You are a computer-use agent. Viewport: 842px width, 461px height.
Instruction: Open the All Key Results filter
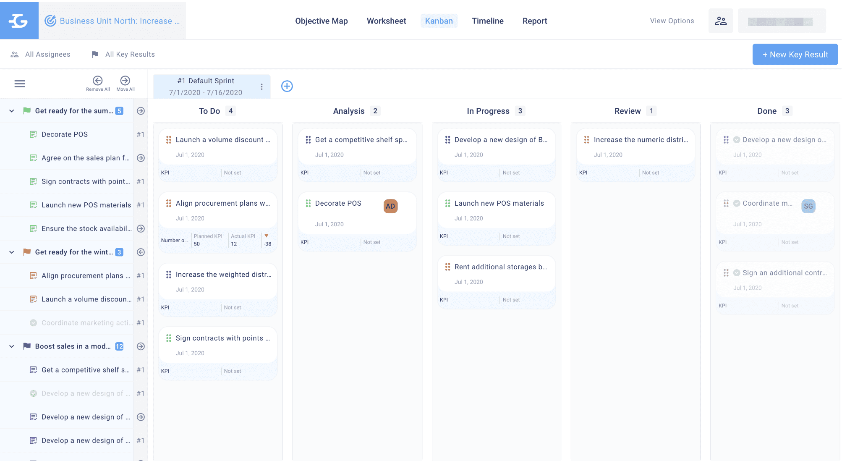123,54
